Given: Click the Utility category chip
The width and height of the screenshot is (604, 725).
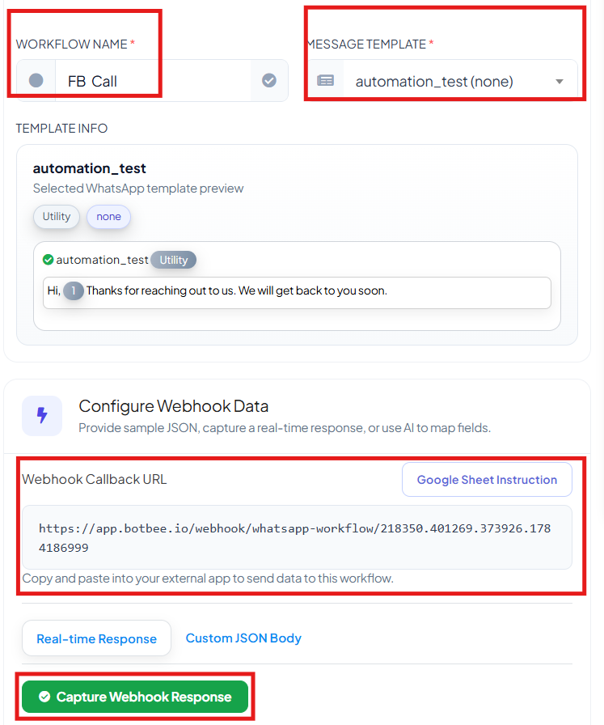Looking at the screenshot, I should coord(57,216).
